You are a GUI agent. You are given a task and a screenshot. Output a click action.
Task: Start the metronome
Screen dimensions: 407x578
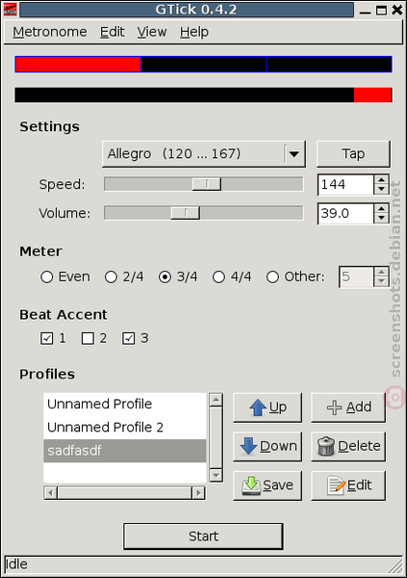(203, 537)
